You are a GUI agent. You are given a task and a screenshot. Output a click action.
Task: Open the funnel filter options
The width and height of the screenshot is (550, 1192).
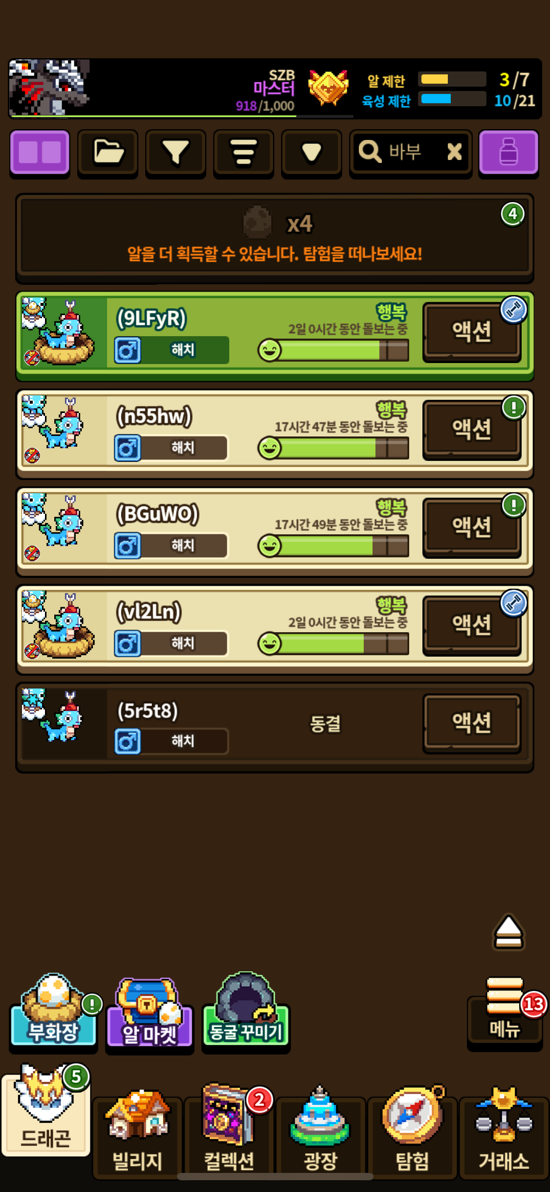[x=176, y=152]
